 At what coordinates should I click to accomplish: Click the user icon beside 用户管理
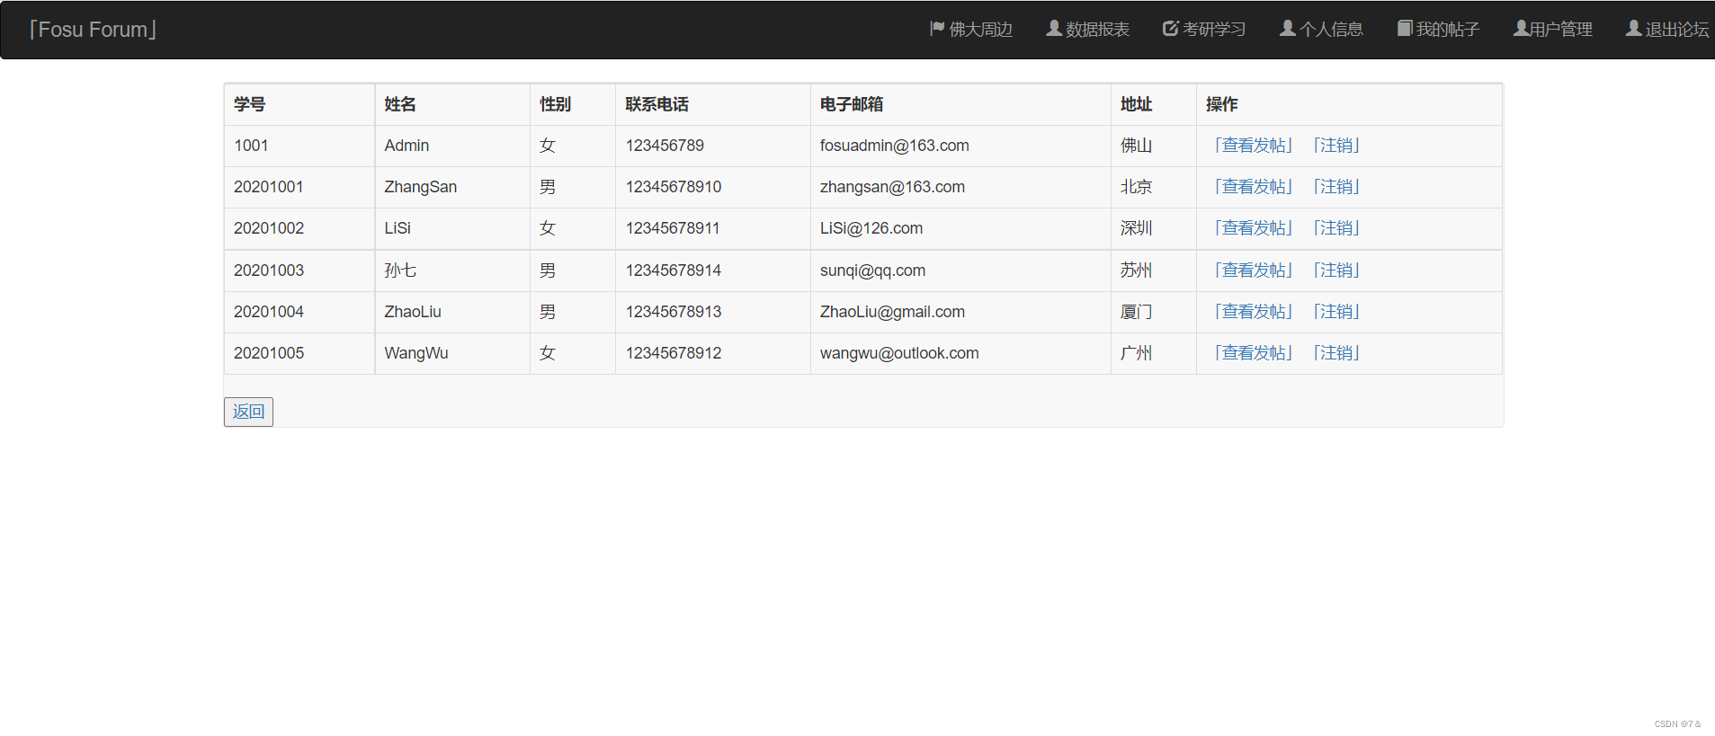click(x=1521, y=29)
